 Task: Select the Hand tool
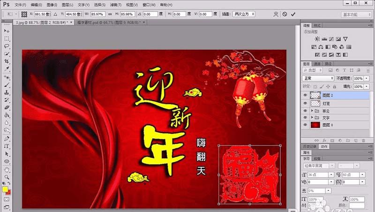[x=7, y=170]
